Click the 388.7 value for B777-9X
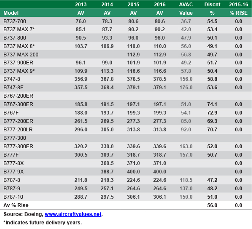This screenshot has height=229, width=252. (x=107, y=172)
